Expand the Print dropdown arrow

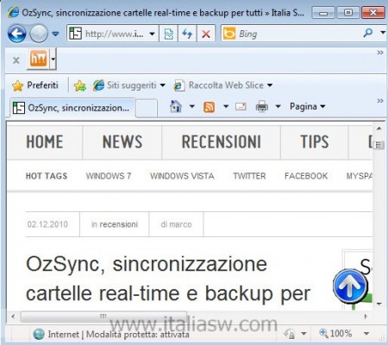click(278, 107)
